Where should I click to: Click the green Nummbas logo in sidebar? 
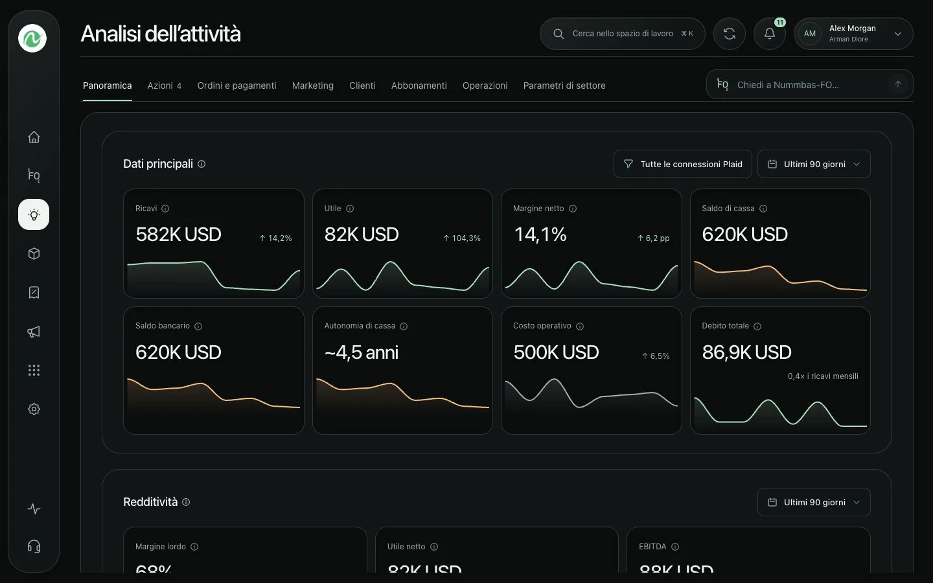tap(32, 38)
